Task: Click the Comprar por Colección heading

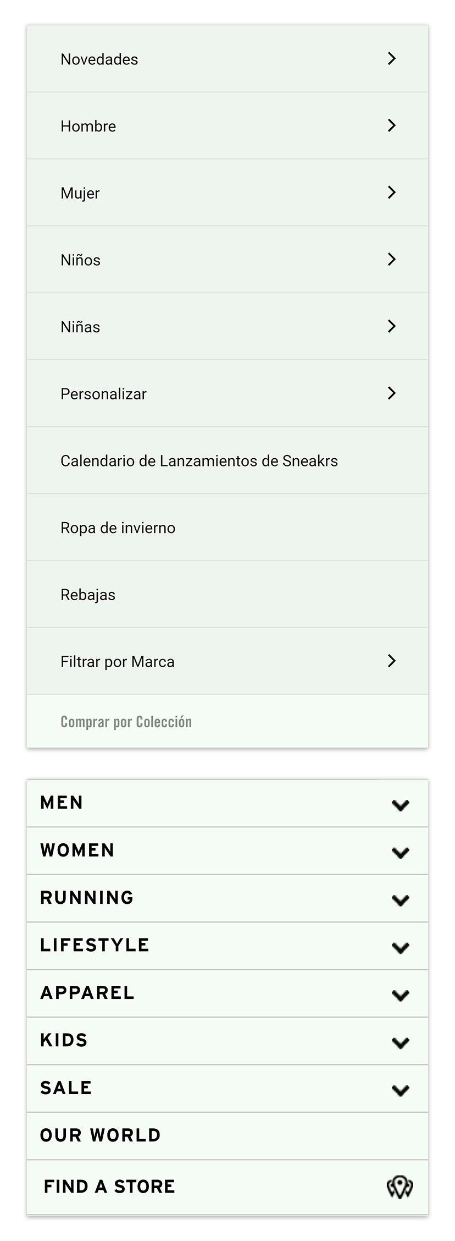Action: (126, 722)
